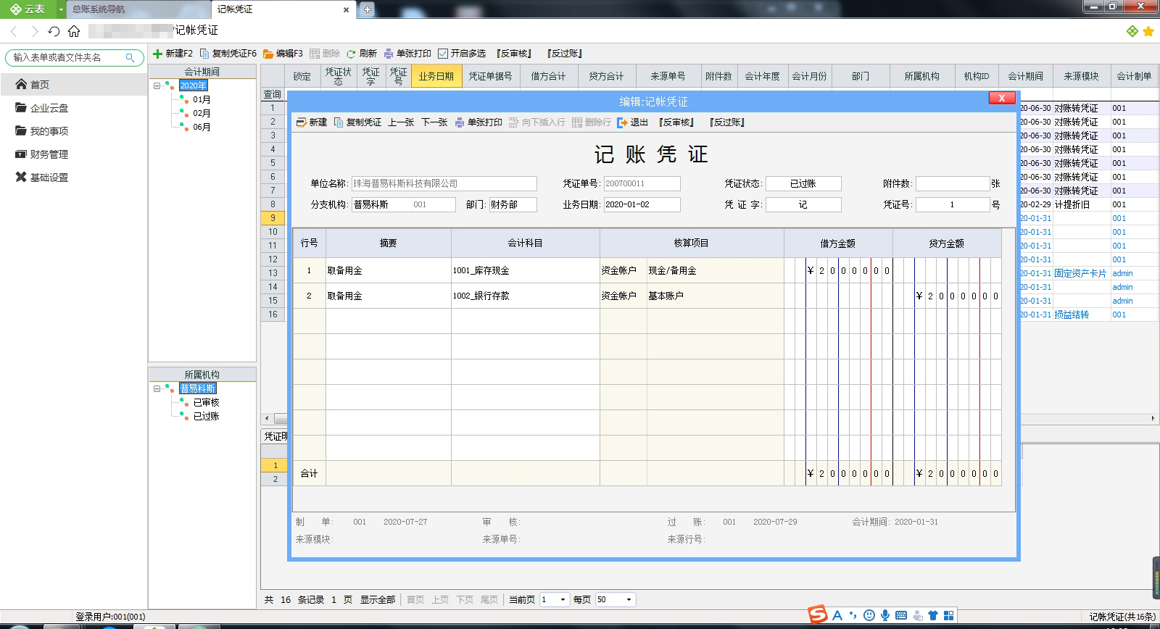The height and width of the screenshot is (629, 1160).
Task: Click 【反审核】 in the dialog toolbar
Action: point(676,122)
